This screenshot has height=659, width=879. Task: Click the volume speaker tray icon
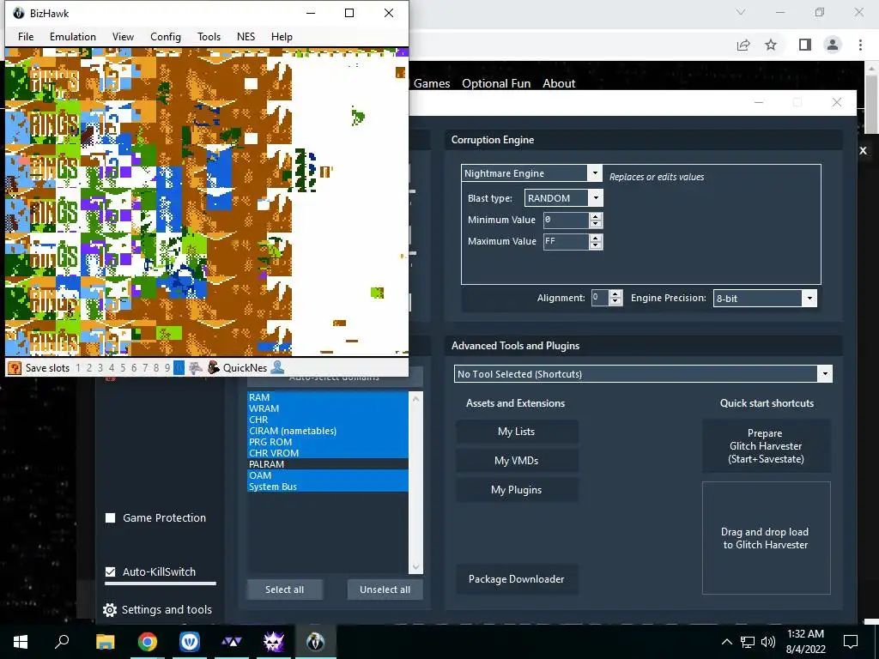(x=768, y=642)
